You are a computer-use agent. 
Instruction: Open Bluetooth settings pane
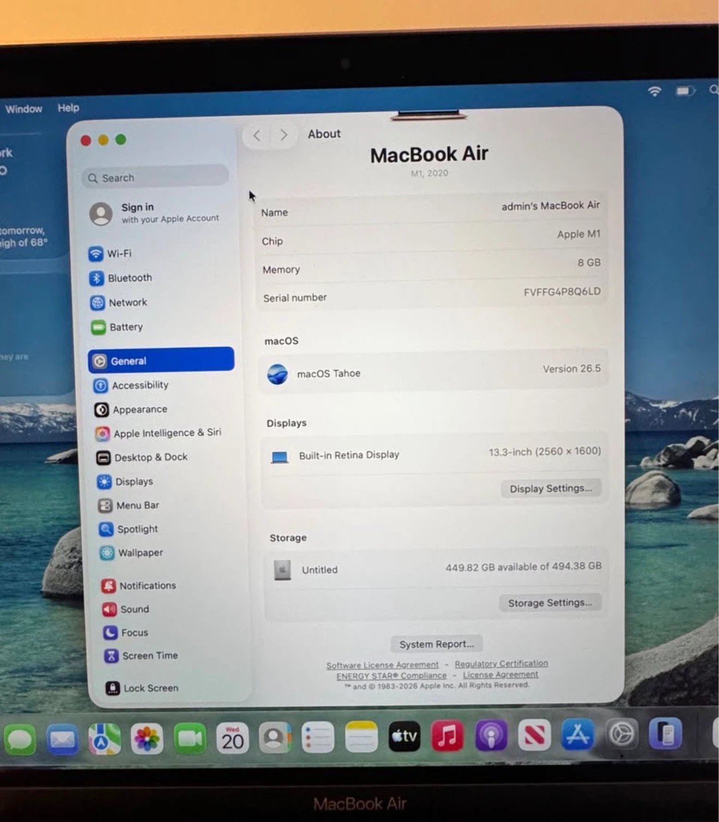click(x=120, y=278)
